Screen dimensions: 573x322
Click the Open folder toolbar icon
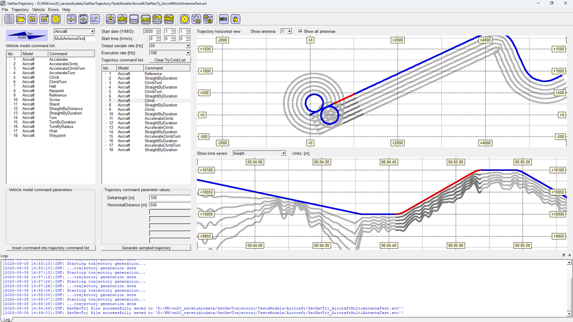pyautogui.click(x=21, y=19)
